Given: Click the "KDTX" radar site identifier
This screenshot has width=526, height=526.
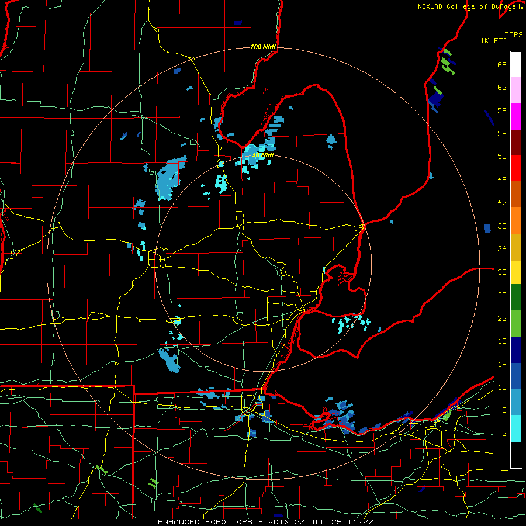Looking at the screenshot, I should coord(280,522).
